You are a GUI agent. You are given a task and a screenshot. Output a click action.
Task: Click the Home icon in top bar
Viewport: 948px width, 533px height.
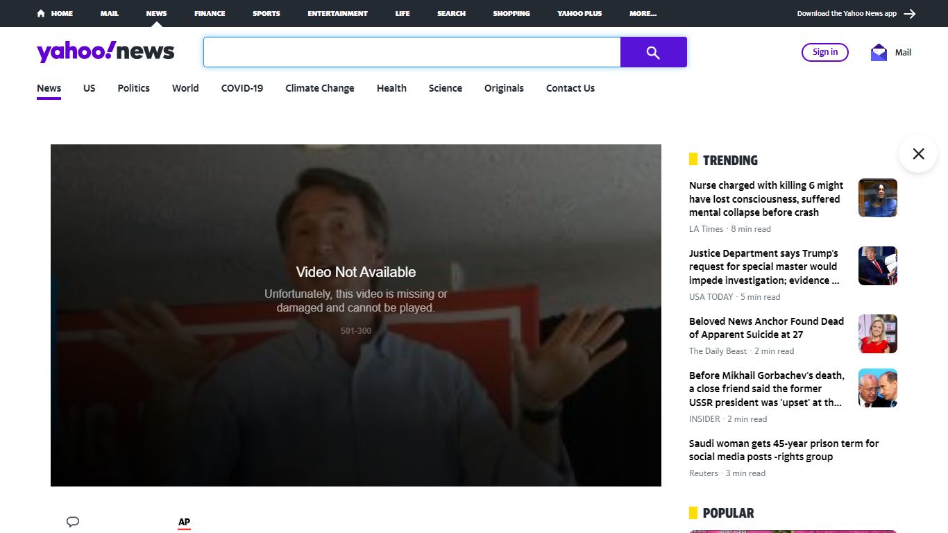click(41, 13)
